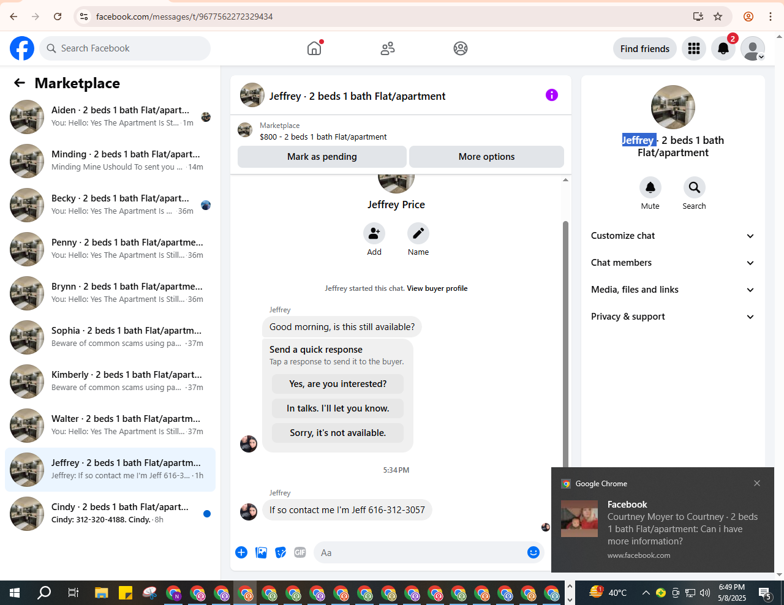The height and width of the screenshot is (605, 784).
Task: Expand the Privacy & support section
Action: [673, 317]
